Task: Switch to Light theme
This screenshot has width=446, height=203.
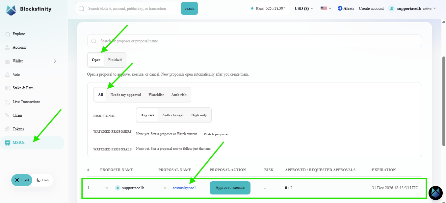Action: coord(22,180)
